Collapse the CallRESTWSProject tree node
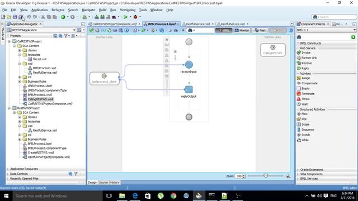 [x=9, y=41]
